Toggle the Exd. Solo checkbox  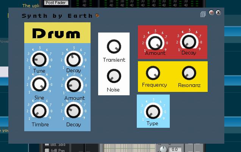(x=47, y=145)
